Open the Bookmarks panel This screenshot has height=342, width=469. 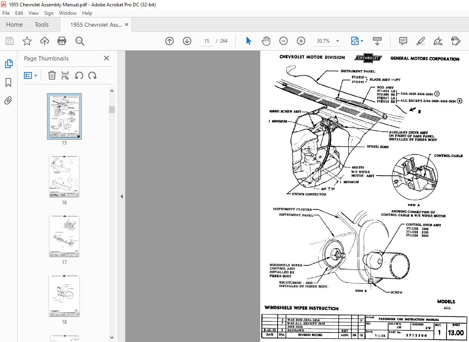(8, 82)
